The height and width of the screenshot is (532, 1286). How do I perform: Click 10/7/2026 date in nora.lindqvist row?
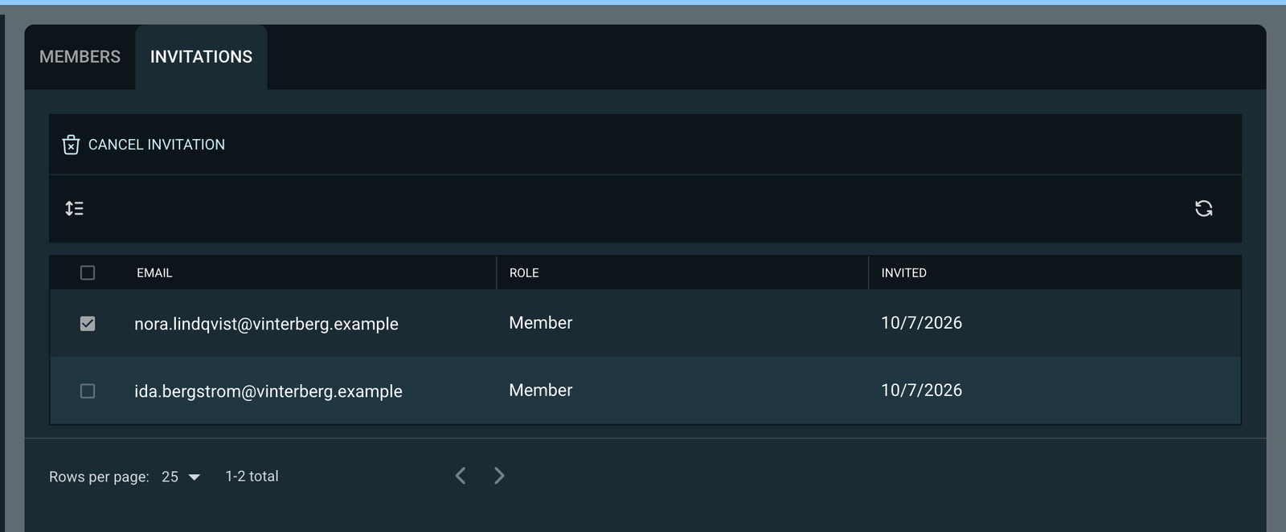click(x=921, y=323)
